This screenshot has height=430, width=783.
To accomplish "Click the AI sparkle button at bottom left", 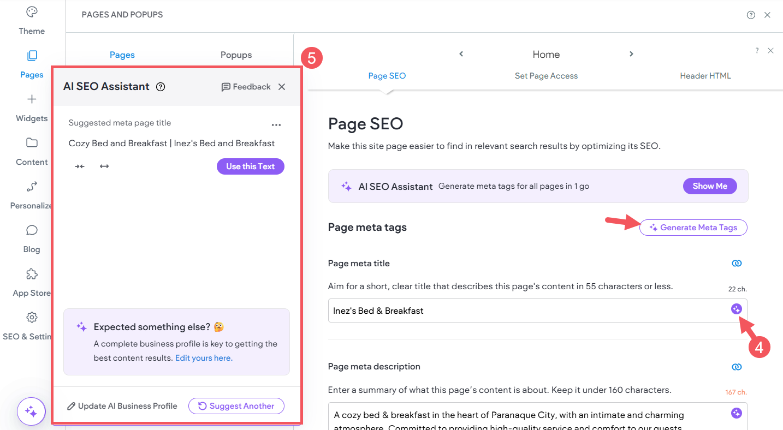I will pos(31,411).
